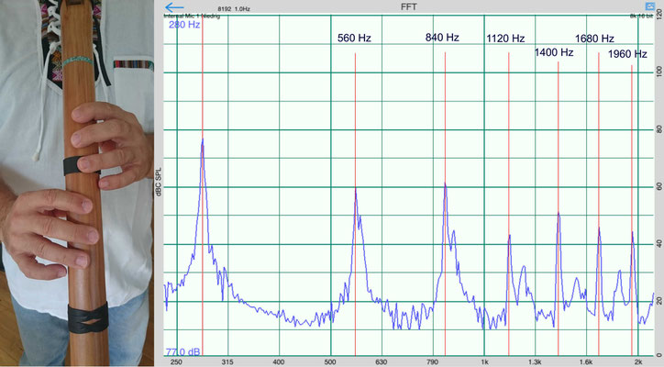664x367 pixels.
Task: Click the 400 frequency axis tick
Action: coord(279,361)
